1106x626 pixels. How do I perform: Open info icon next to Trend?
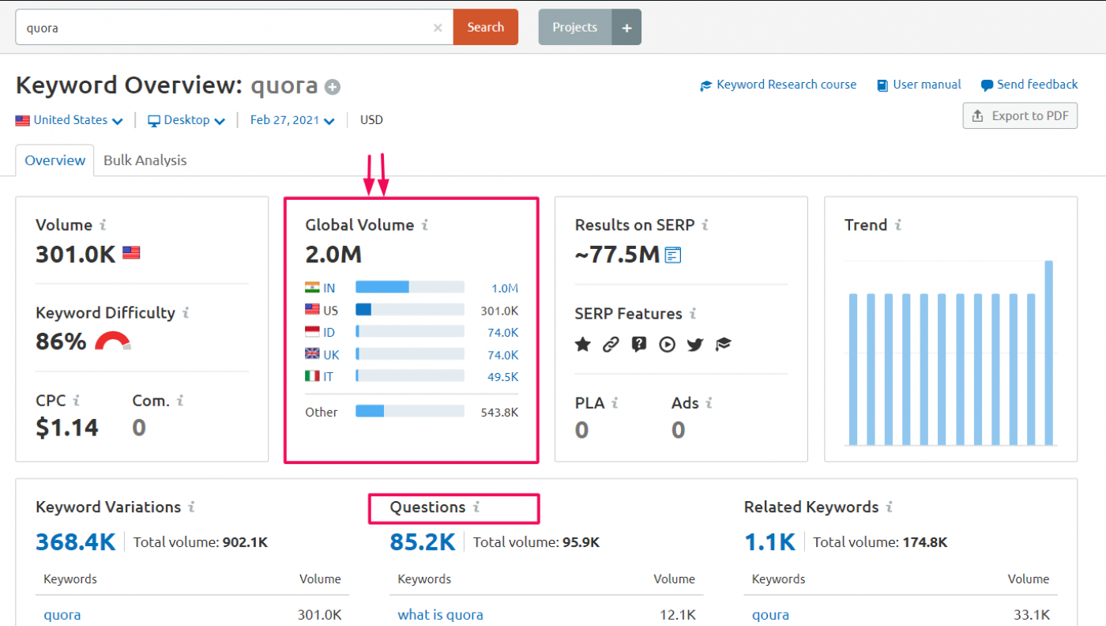coord(897,225)
